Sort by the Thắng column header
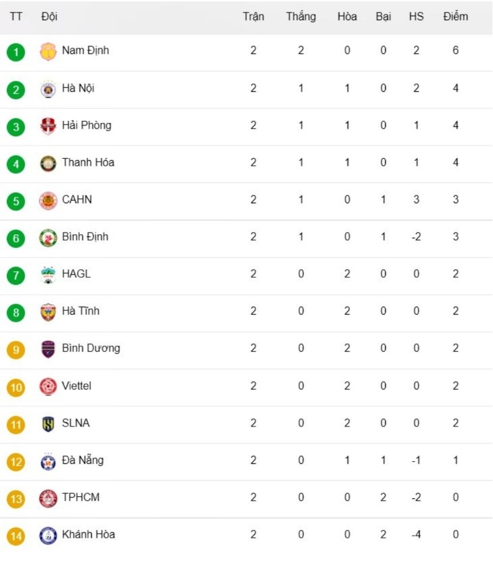The image size is (493, 565). pyautogui.click(x=301, y=17)
